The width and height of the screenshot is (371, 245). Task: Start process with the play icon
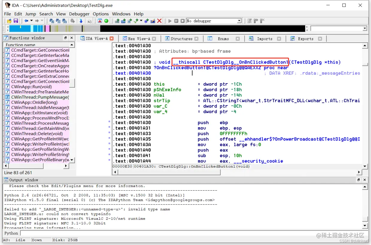tap(170, 21)
